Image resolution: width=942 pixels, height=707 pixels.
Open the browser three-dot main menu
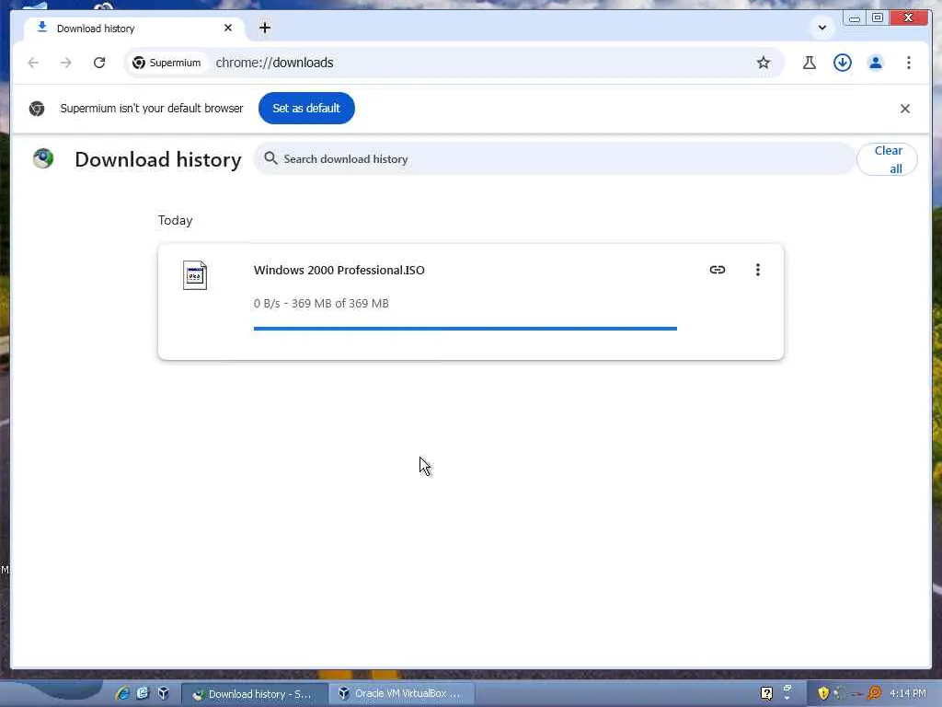pos(908,63)
